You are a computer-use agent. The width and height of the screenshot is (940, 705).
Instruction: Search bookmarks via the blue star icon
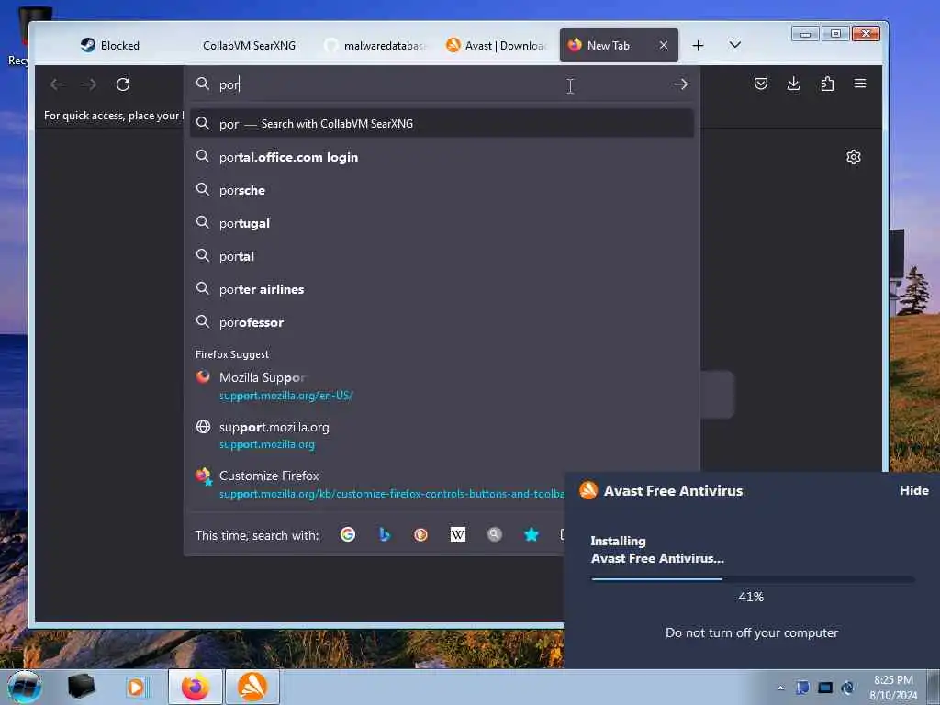pos(532,534)
